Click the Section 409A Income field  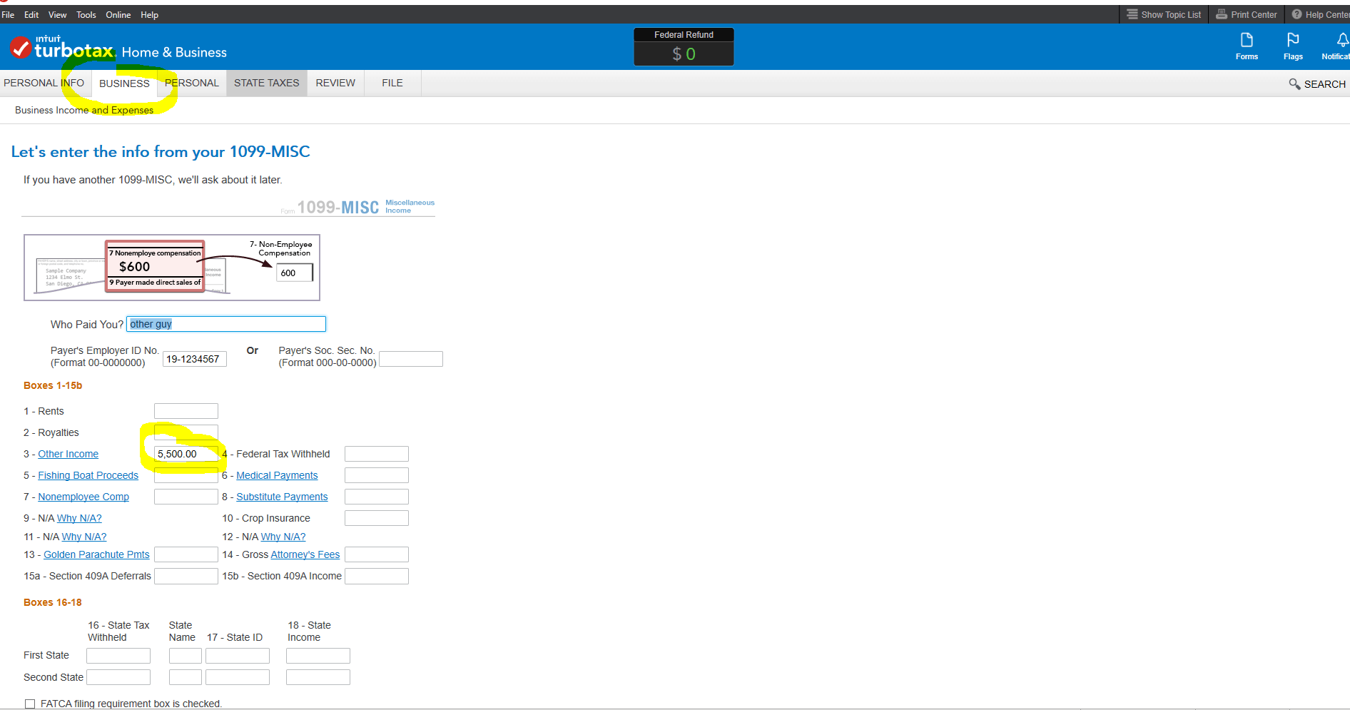tap(377, 576)
